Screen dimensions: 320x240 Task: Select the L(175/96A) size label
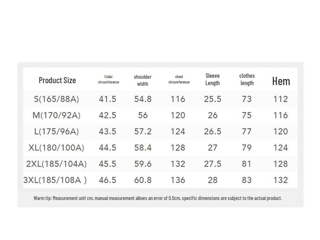click(56, 131)
